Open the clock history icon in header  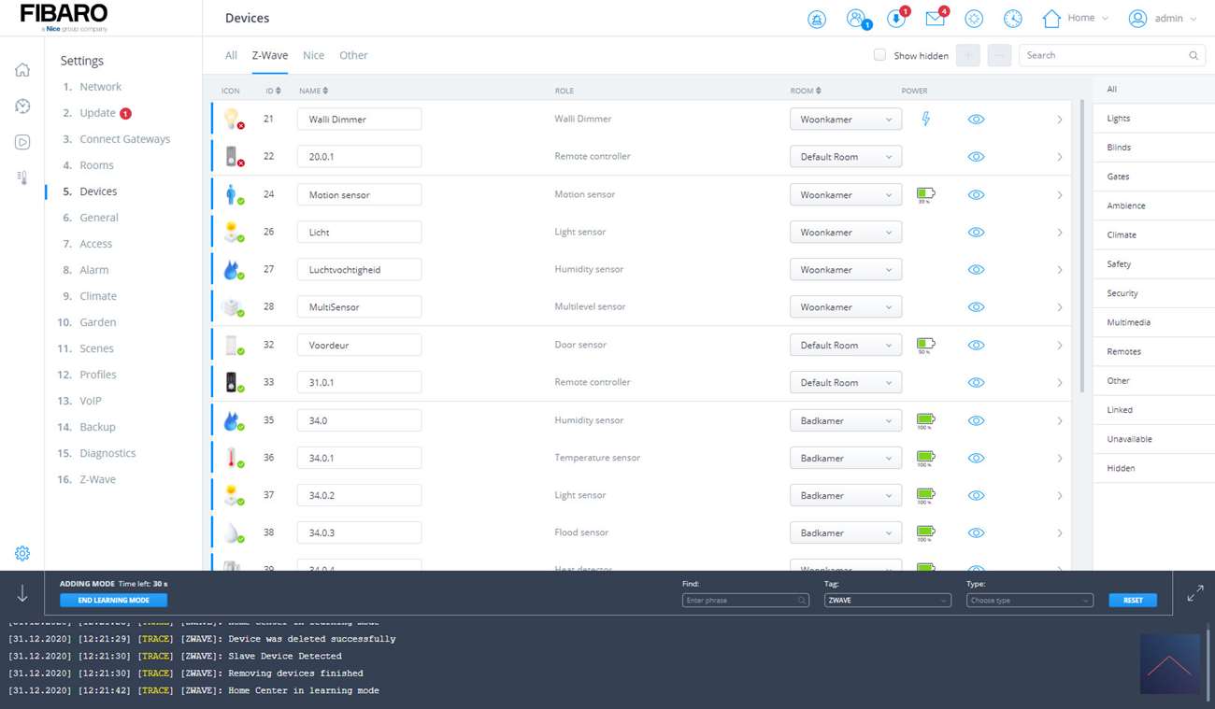(x=1012, y=19)
